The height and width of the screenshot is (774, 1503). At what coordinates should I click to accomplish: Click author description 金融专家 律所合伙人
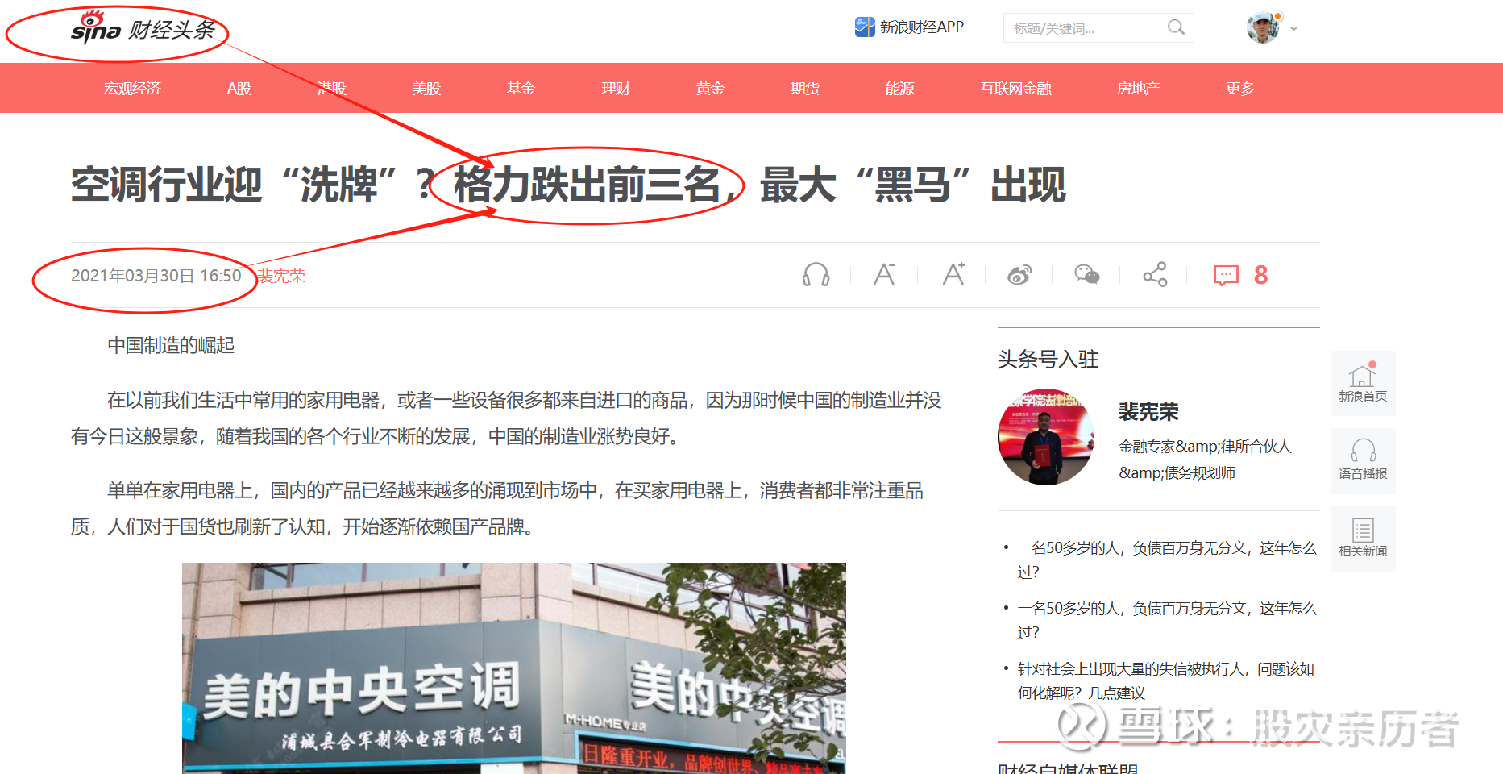pyautogui.click(x=1205, y=460)
